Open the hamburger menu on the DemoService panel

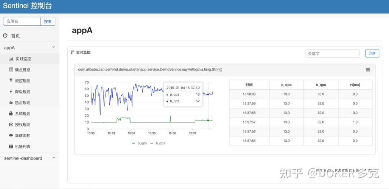[368, 70]
